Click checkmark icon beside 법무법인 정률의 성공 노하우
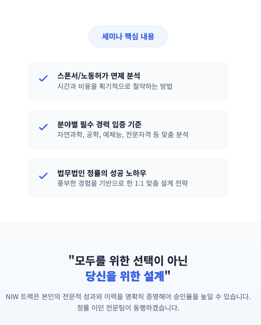Viewport: 261px width, 325px height. coord(43,176)
